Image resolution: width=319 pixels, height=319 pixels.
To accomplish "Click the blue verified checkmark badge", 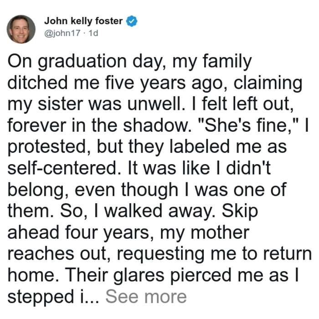I will (132, 21).
